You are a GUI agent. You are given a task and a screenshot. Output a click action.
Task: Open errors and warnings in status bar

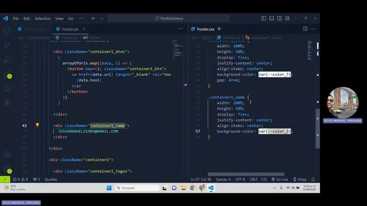click(21, 179)
